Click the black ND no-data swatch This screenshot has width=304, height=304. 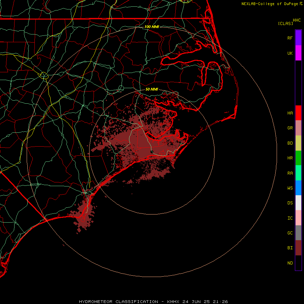[x=298, y=263]
